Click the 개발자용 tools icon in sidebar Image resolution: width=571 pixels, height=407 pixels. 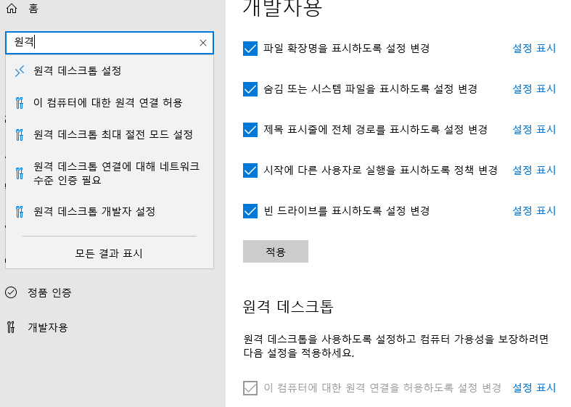pos(12,327)
